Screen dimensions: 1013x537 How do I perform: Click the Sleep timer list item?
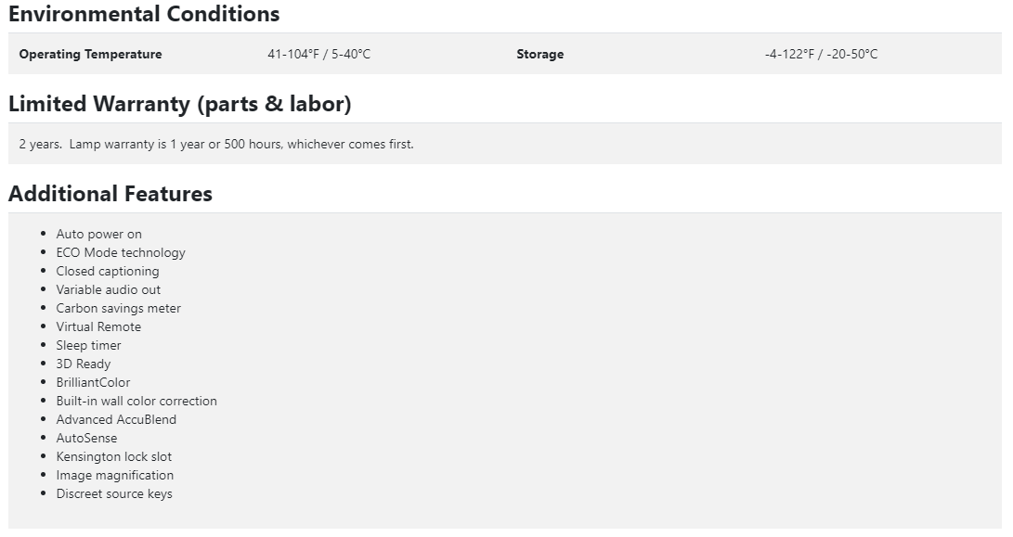click(x=88, y=345)
